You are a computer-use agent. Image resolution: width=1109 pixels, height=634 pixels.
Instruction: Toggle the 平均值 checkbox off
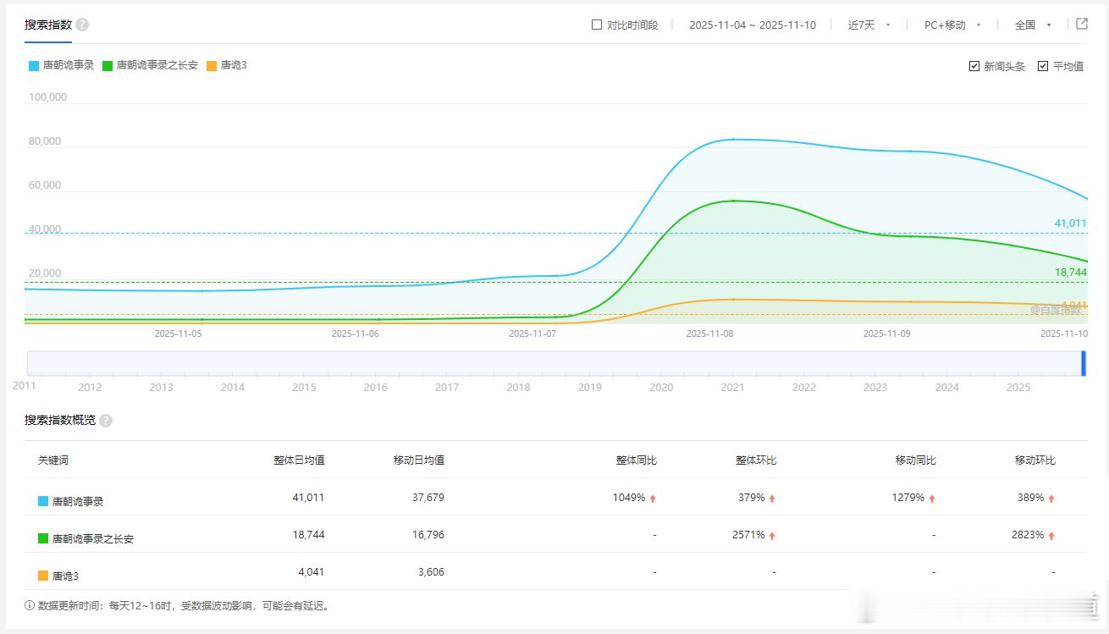tap(1043, 66)
